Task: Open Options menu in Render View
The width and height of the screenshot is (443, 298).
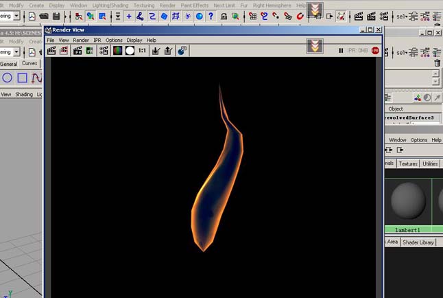Action: coord(114,41)
